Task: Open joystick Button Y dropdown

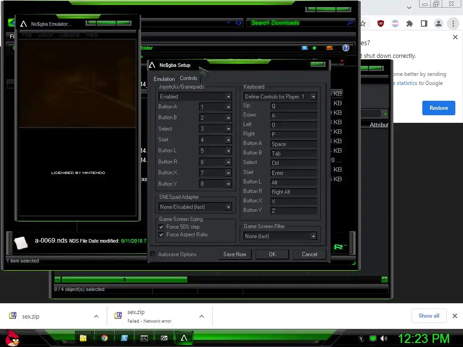Action: (x=215, y=184)
